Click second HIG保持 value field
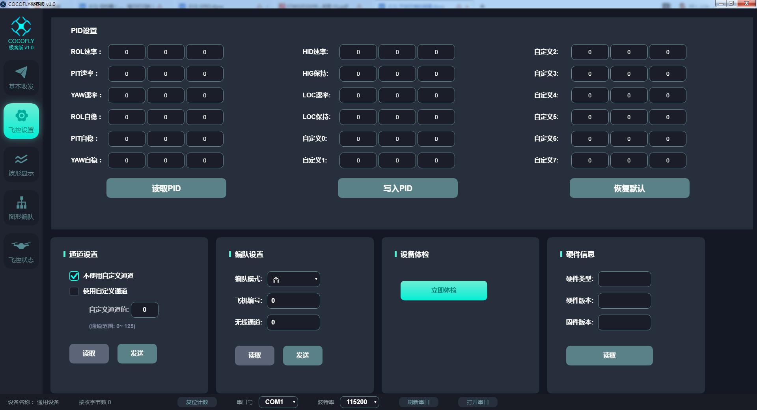Image resolution: width=757 pixels, height=410 pixels. coord(397,74)
